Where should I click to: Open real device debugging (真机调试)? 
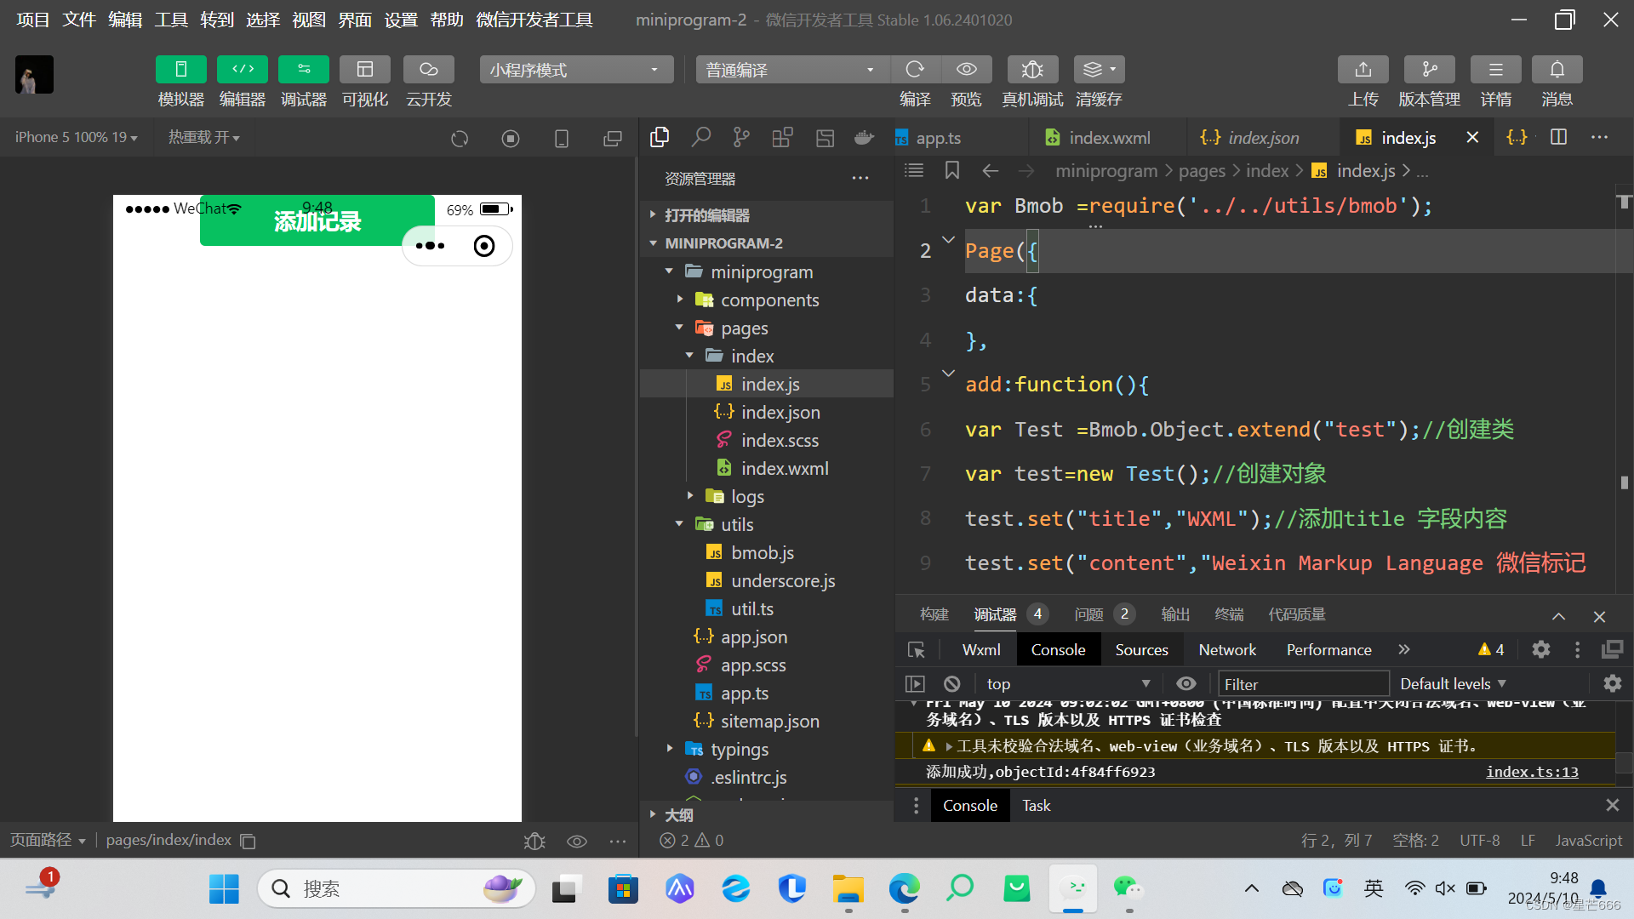click(1031, 70)
